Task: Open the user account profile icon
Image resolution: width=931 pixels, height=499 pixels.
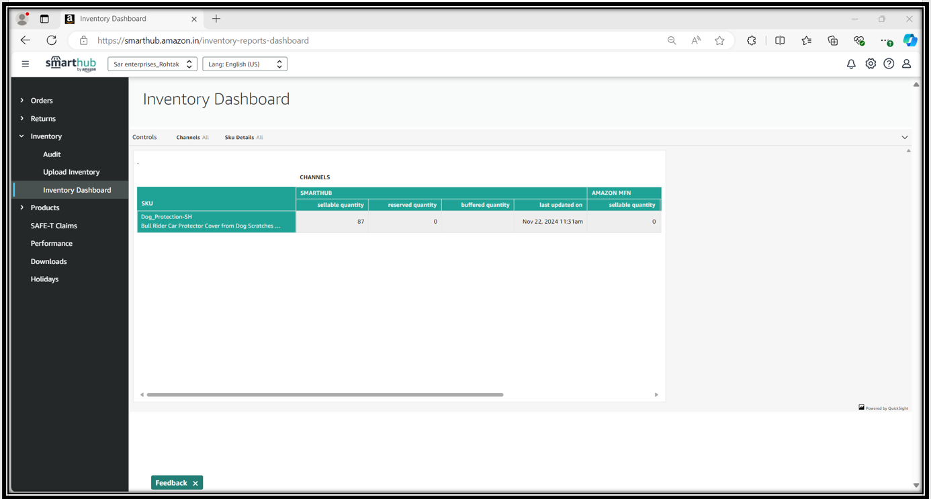Action: (906, 64)
